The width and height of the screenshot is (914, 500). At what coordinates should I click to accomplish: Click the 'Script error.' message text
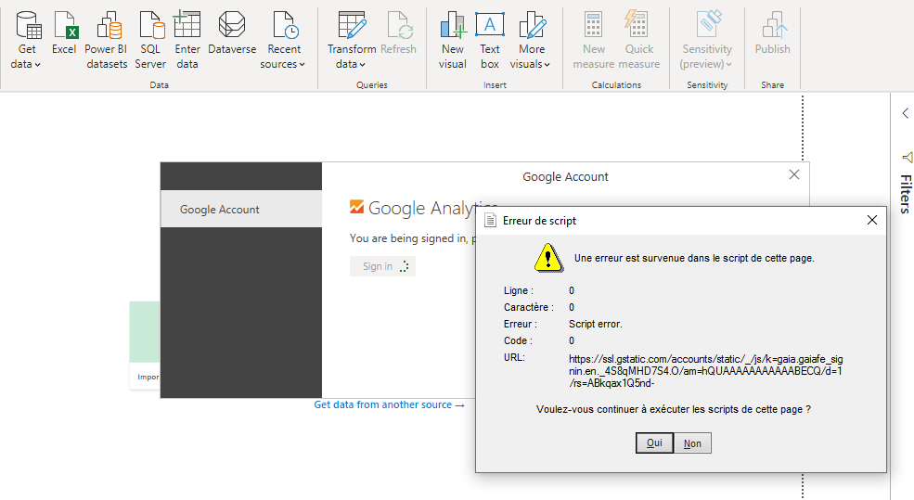click(x=595, y=324)
